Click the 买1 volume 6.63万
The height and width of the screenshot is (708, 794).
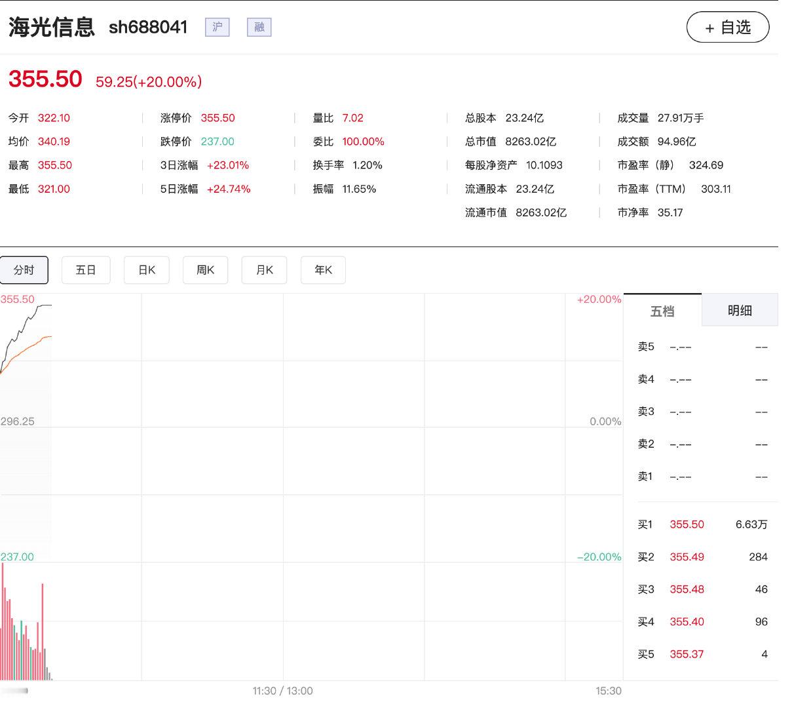pos(751,524)
